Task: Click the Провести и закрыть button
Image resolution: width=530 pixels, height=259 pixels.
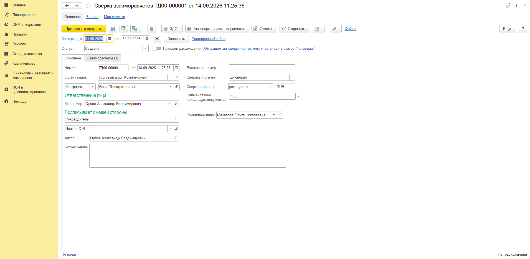Action: 84,29
